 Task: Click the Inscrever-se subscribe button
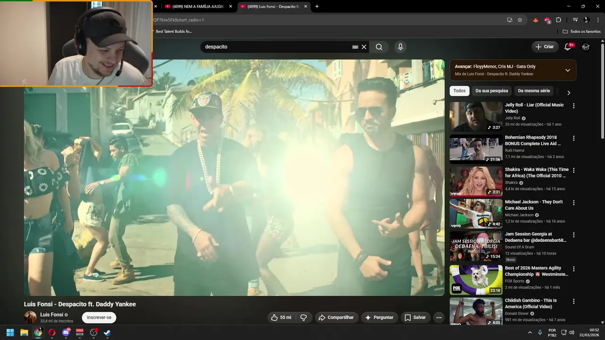pyautogui.click(x=99, y=317)
